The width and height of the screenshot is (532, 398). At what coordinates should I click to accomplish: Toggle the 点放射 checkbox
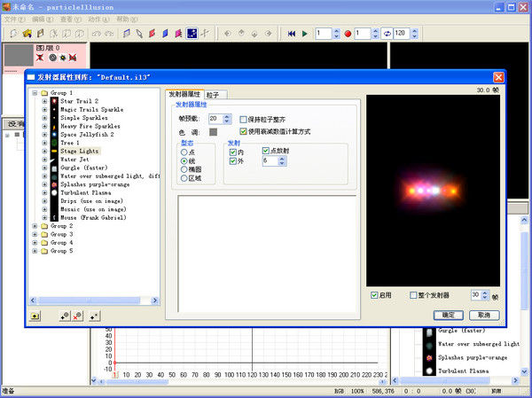(266, 152)
